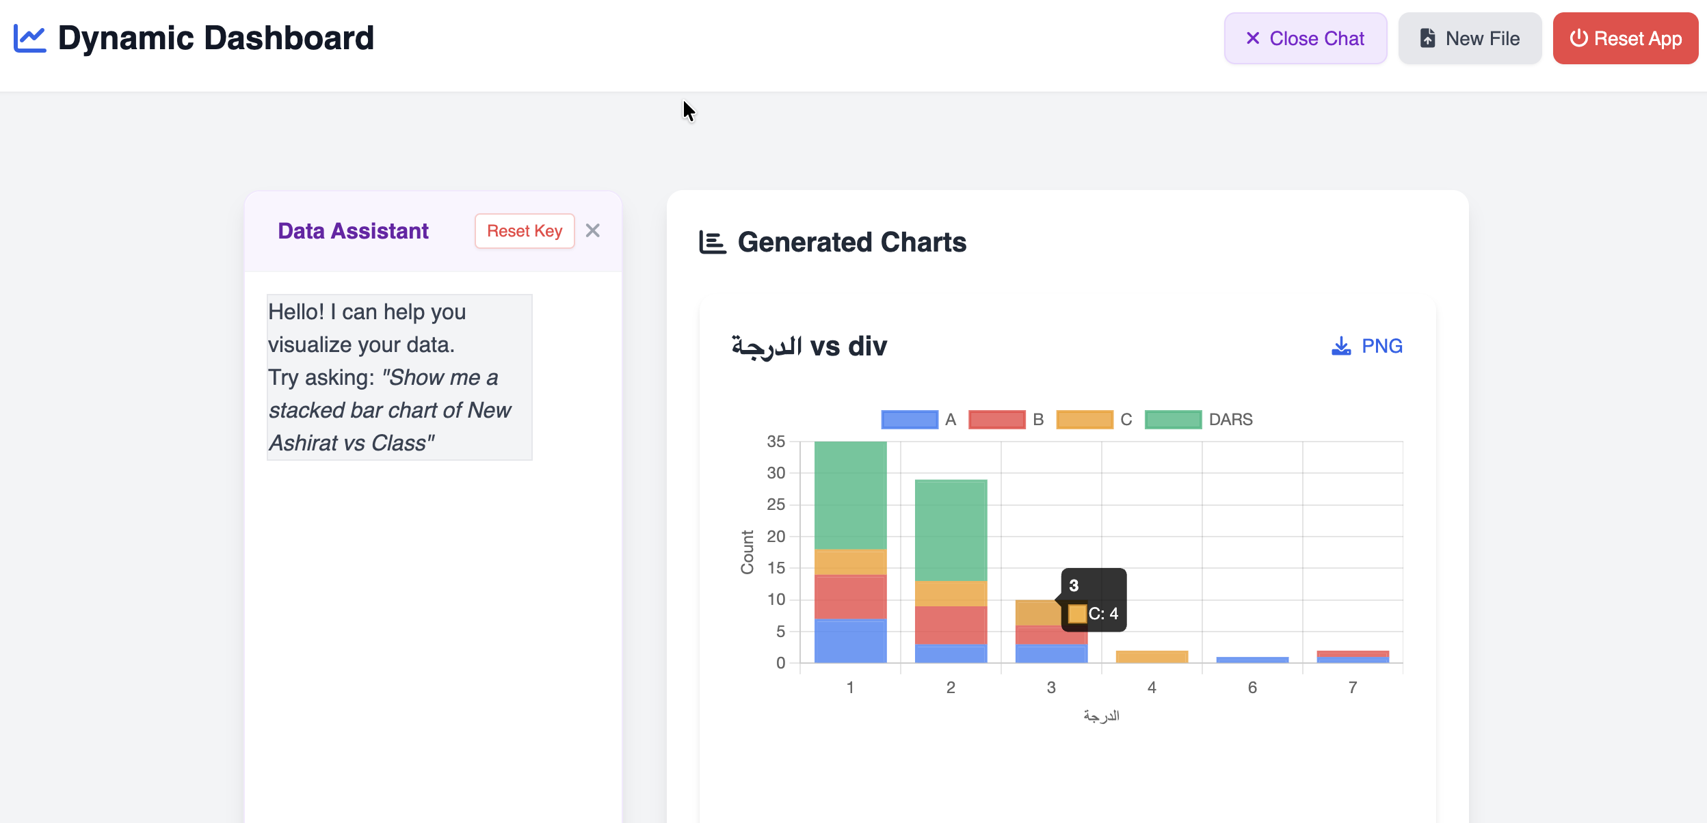Click the power icon on Reset App button
The image size is (1707, 823).
1580,38
